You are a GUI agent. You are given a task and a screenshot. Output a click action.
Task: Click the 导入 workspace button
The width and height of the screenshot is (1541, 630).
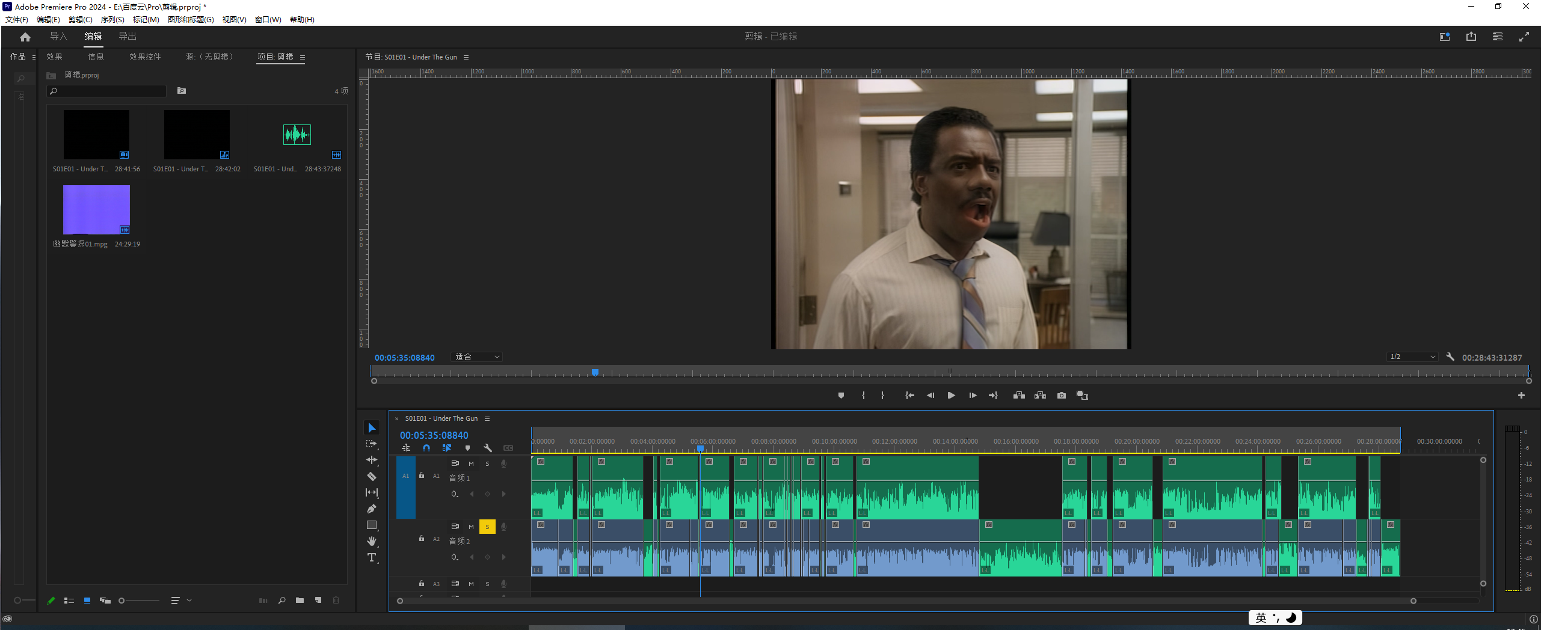click(x=58, y=37)
